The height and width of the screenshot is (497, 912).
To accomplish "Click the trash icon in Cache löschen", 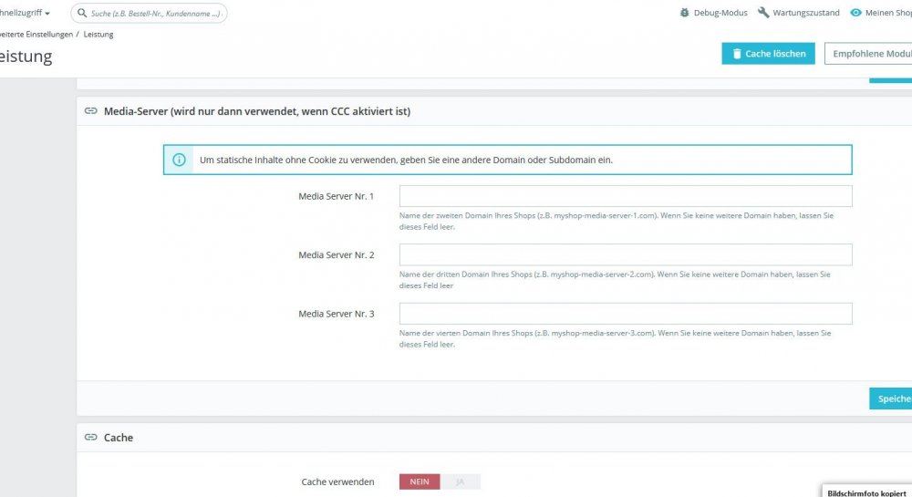I will point(736,54).
